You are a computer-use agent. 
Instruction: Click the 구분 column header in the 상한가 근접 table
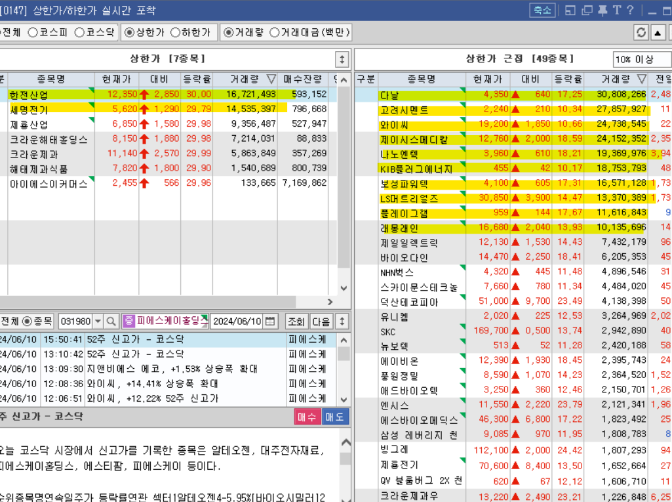pos(366,79)
